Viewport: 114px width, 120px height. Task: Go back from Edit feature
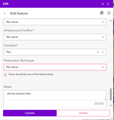coord(5,13)
